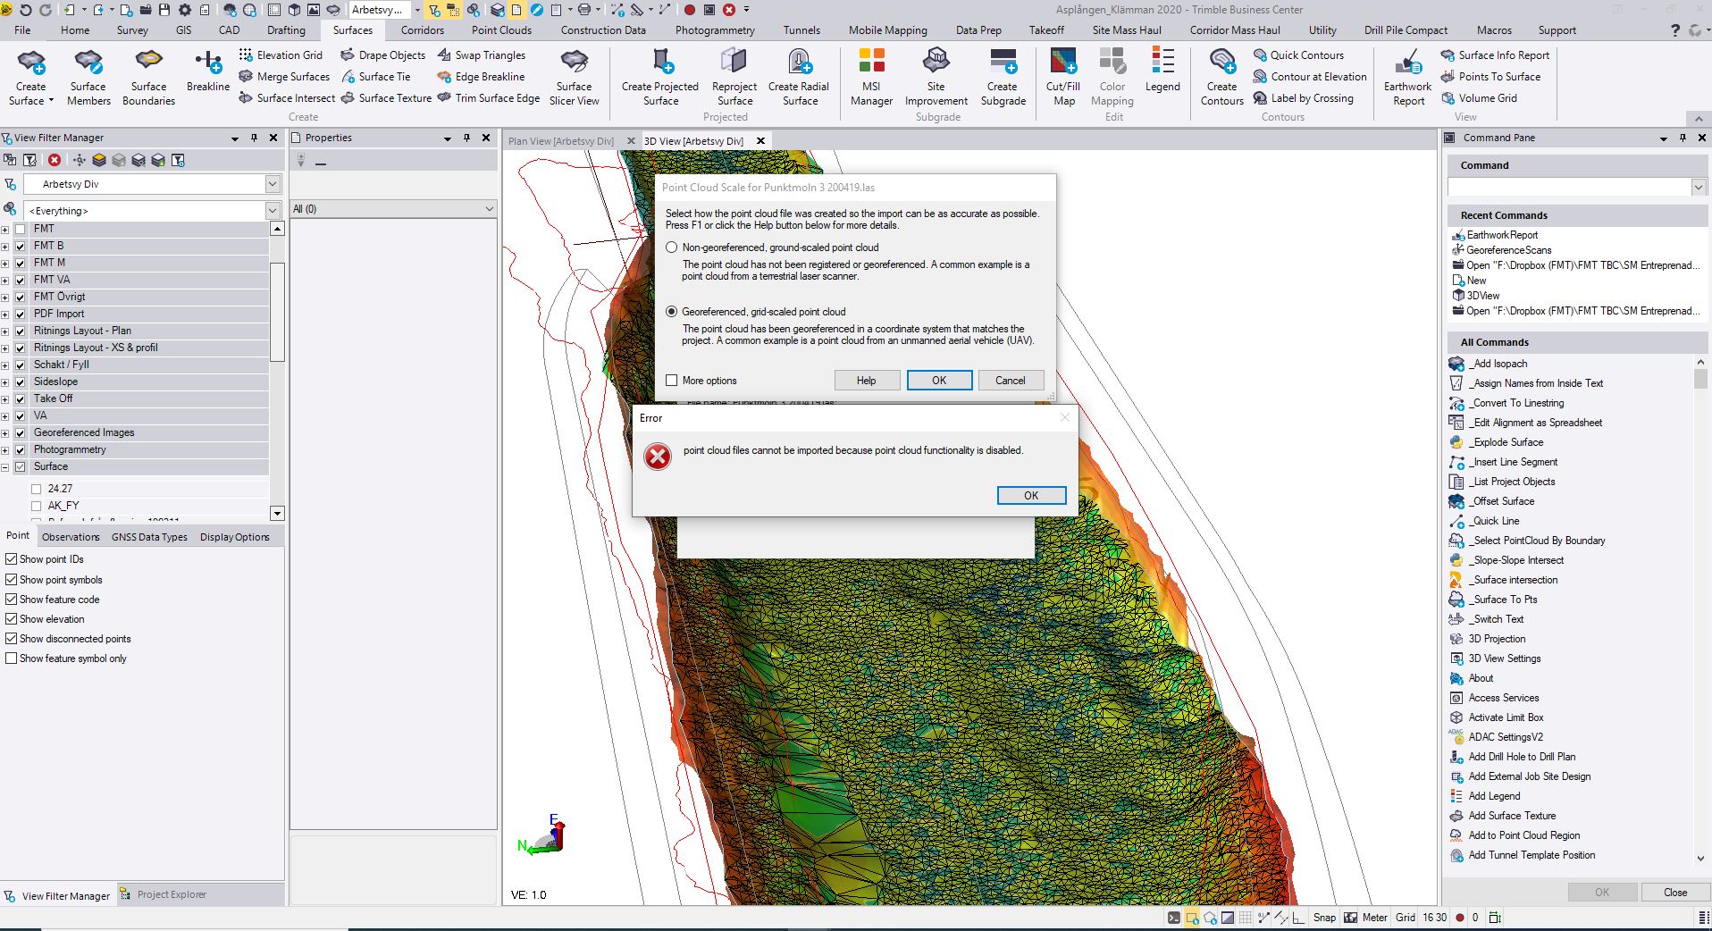The height and width of the screenshot is (931, 1712).
Task: Open the Point Clouds ribbon tab
Action: pyautogui.click(x=501, y=30)
